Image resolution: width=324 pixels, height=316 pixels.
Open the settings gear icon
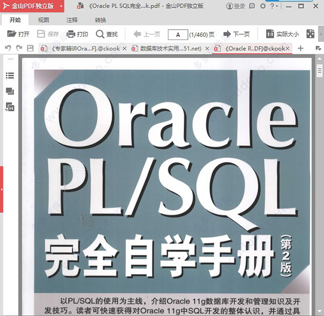pos(263,6)
